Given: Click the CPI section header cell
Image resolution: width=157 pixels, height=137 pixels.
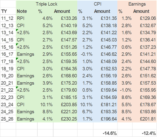Looking at the screenshot, I should [97, 4].
